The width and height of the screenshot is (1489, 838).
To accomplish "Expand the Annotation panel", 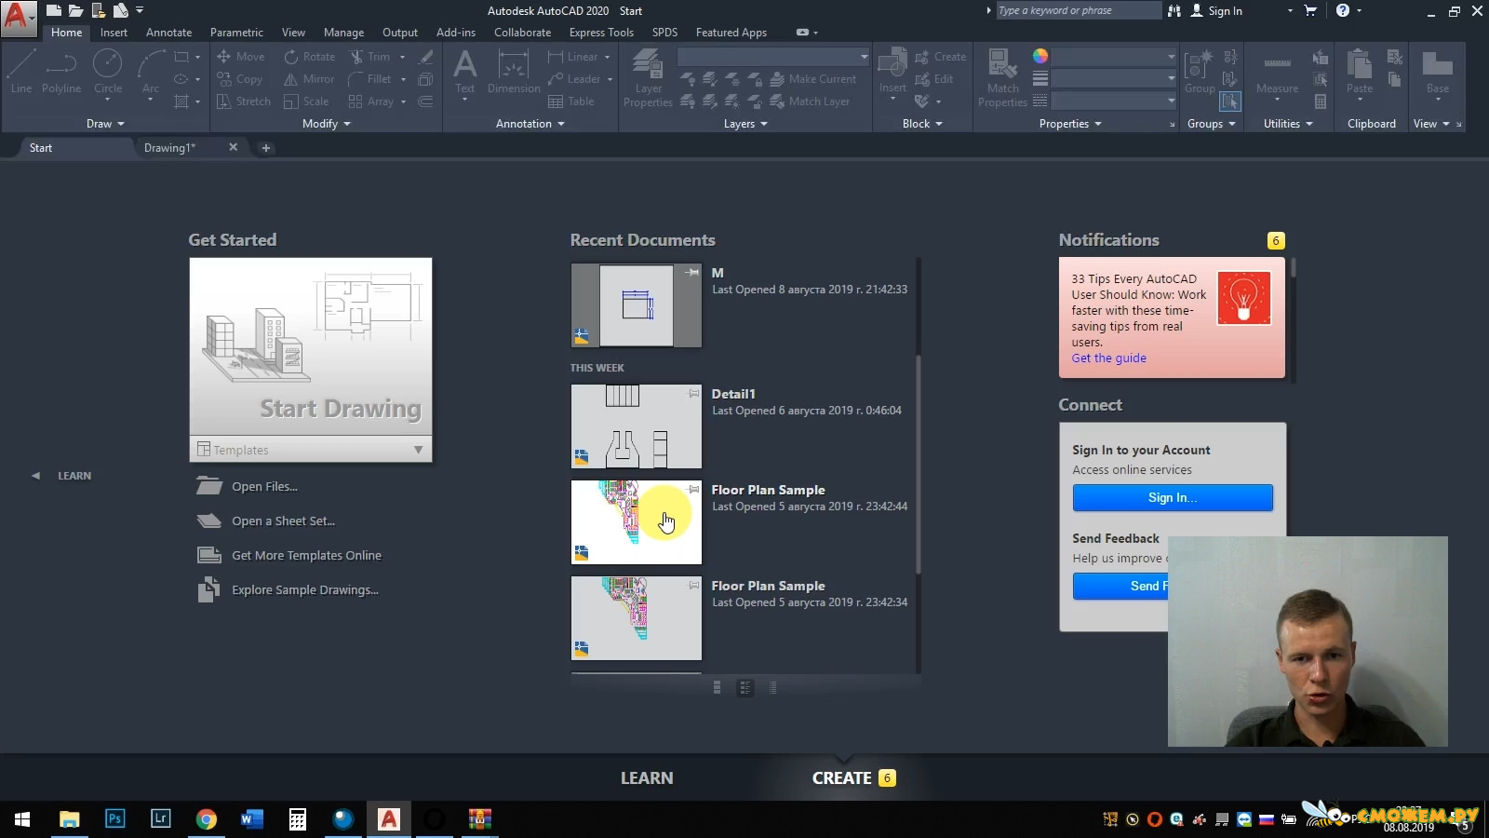I will [x=530, y=124].
